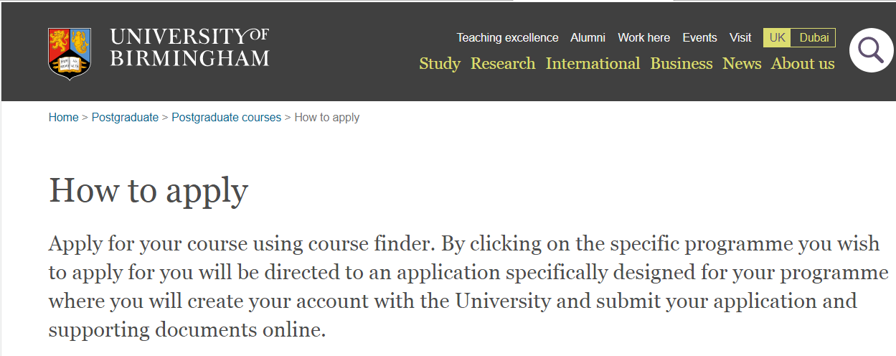The height and width of the screenshot is (356, 896).
Task: Open the About us menu
Action: pos(803,64)
